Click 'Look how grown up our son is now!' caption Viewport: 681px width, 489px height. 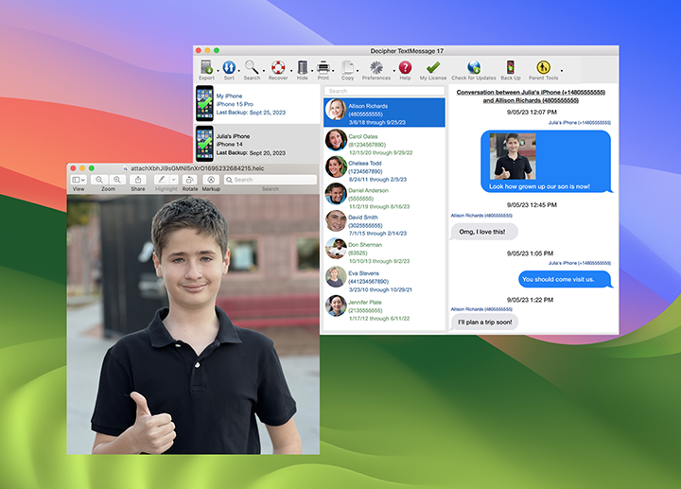[539, 186]
